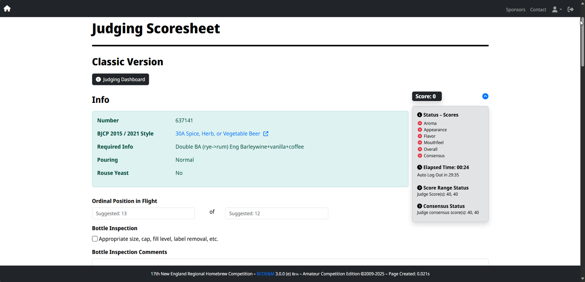Expand the Score Range Status section
585x282 pixels.
click(419, 188)
